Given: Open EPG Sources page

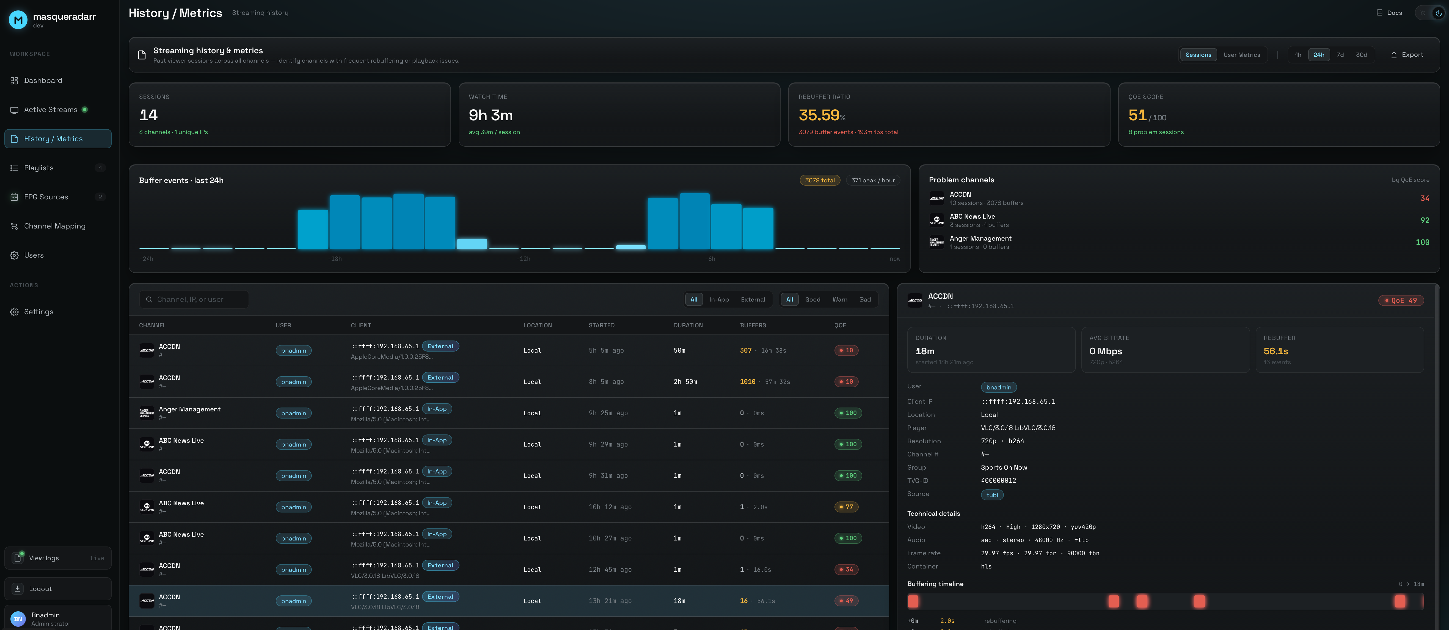Looking at the screenshot, I should click(58, 197).
